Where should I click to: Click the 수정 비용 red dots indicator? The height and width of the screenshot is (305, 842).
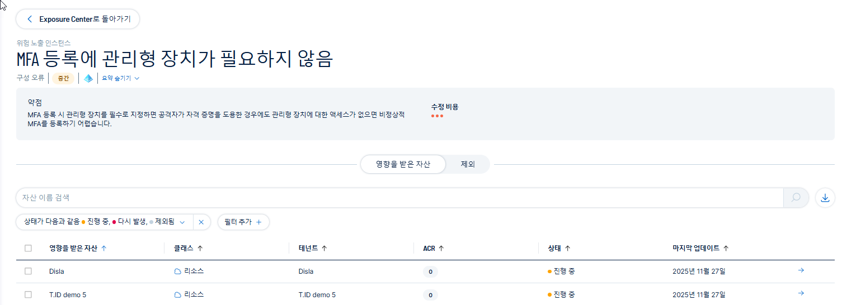click(x=437, y=116)
